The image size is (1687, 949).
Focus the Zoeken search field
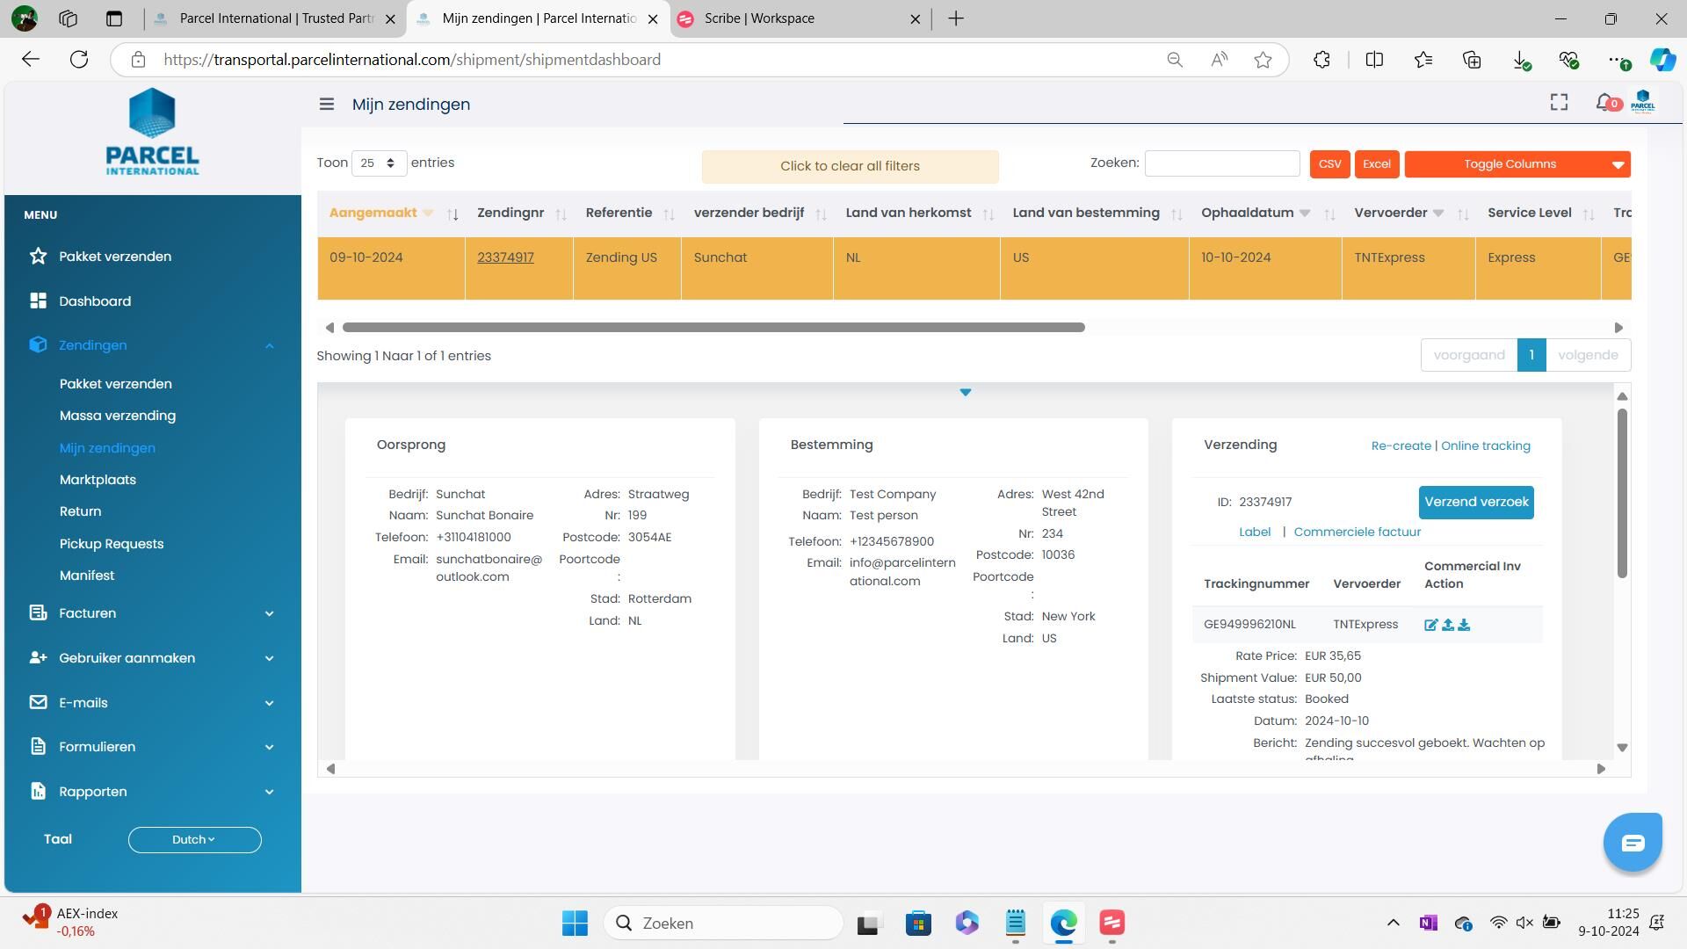pos(1221,163)
